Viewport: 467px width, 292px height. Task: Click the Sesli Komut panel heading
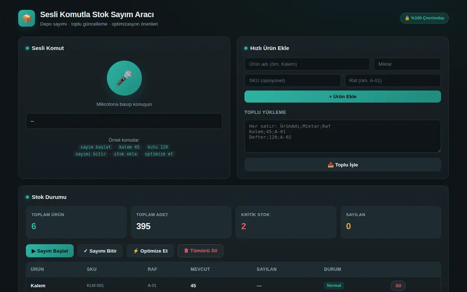click(48, 48)
